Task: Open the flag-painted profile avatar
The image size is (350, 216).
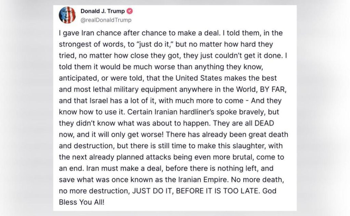Action: coord(67,15)
